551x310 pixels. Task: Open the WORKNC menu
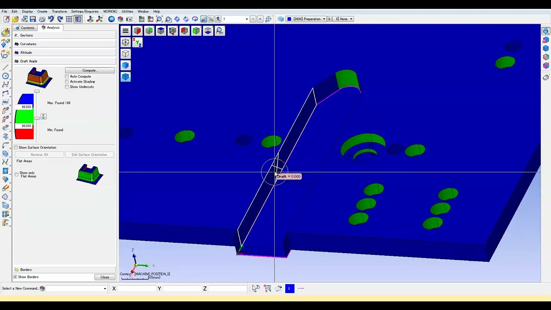(x=110, y=12)
